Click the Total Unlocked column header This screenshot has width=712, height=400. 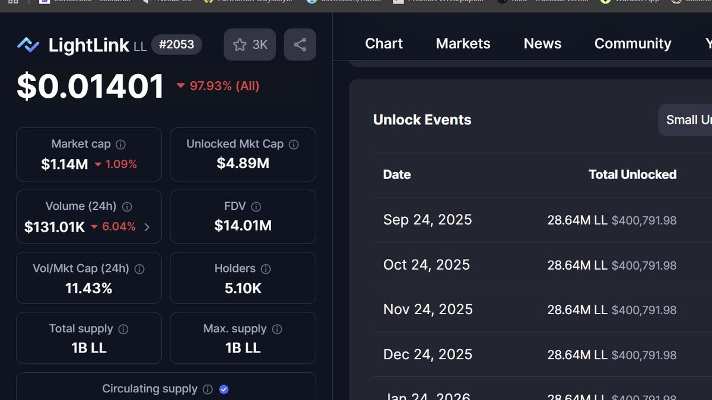coord(632,174)
